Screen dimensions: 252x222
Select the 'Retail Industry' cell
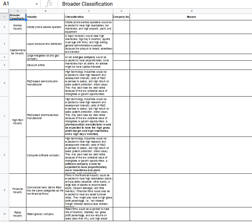click(x=18, y=214)
